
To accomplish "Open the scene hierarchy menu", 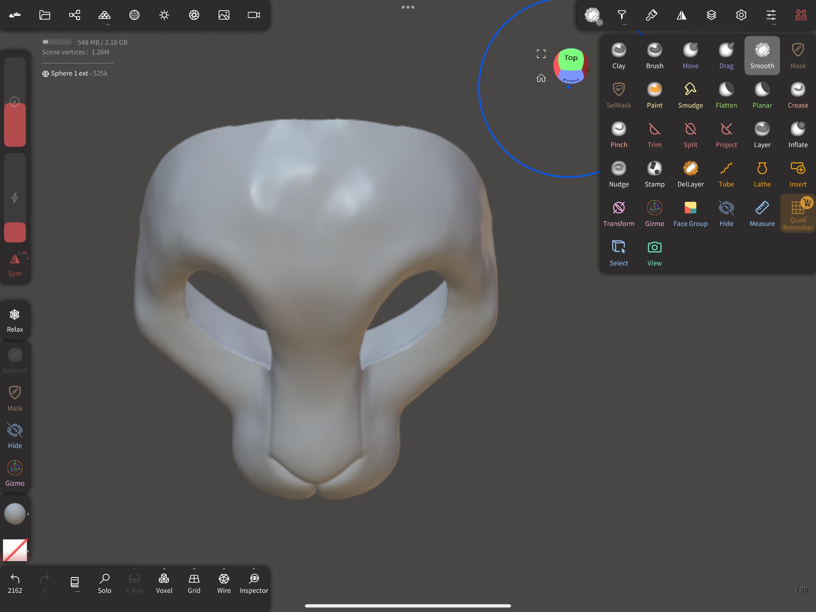I will pyautogui.click(x=74, y=15).
